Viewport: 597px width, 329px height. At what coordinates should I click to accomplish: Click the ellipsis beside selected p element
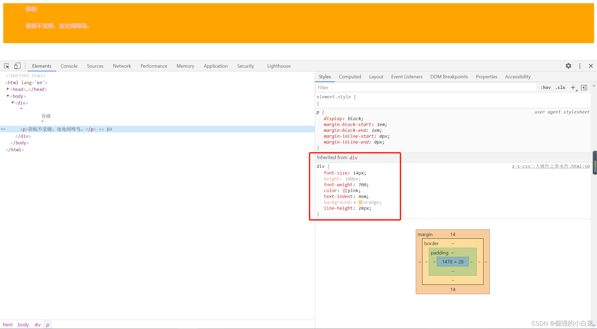[3, 129]
